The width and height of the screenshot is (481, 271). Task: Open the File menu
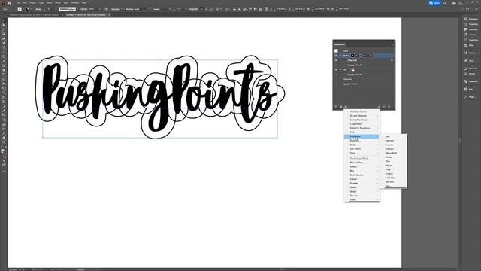(18, 3)
